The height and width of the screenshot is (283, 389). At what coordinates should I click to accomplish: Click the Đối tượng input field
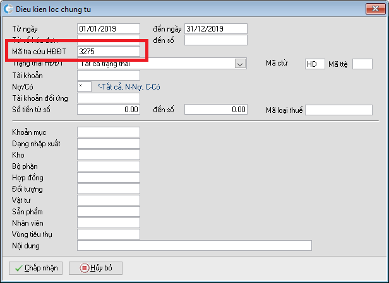coord(108,188)
